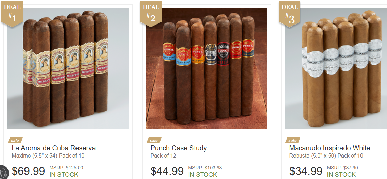
Task: Open La Aroma de Cuba Reserva product image
Action: point(68,69)
